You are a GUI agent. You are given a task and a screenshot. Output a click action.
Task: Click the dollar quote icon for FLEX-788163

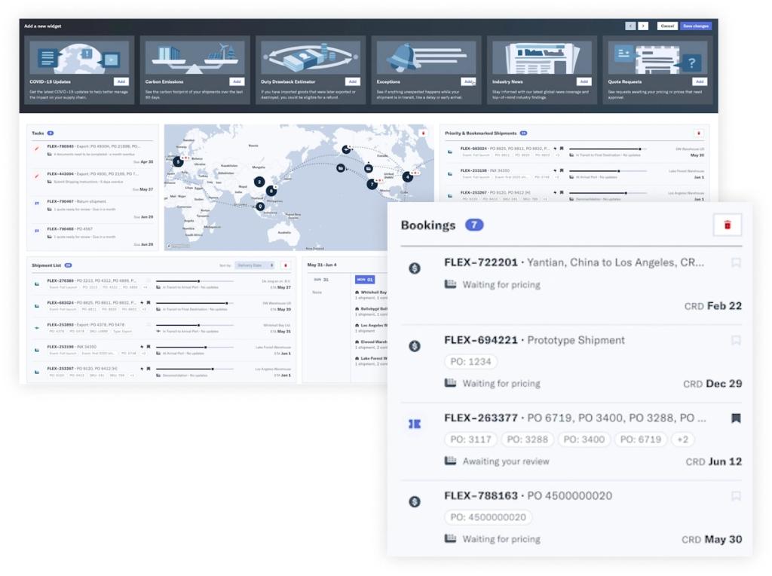[x=415, y=501]
